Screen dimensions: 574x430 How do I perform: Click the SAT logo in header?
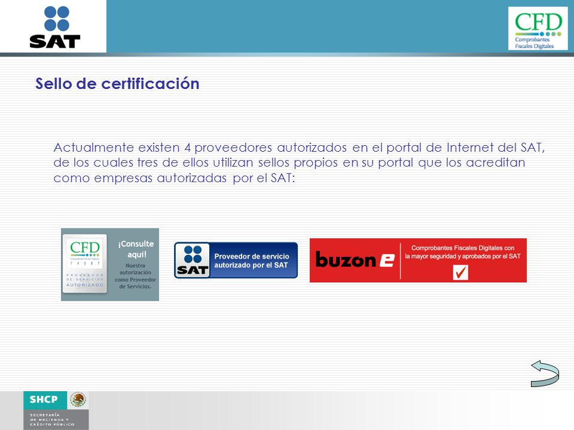55,27
